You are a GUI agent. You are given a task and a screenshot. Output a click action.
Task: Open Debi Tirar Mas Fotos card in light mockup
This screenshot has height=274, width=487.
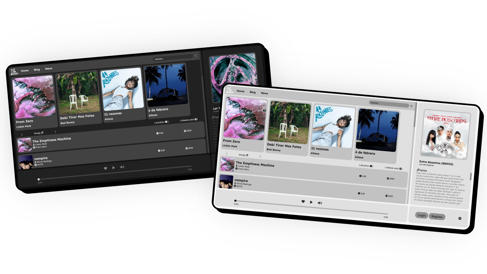click(x=289, y=128)
